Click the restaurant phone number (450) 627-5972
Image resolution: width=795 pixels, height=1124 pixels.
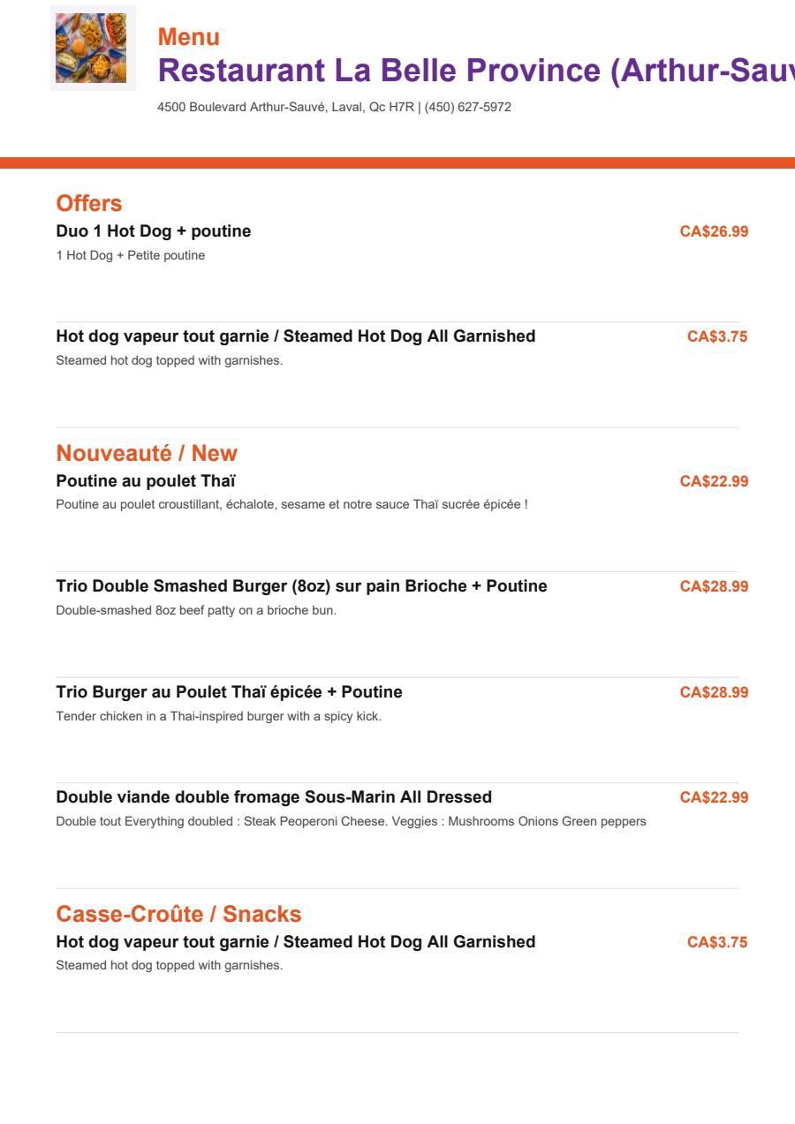pos(468,107)
